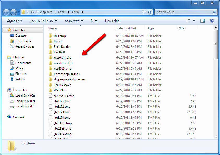Open the Share with menu
This screenshot has height=155, width=220.
click(74, 21)
